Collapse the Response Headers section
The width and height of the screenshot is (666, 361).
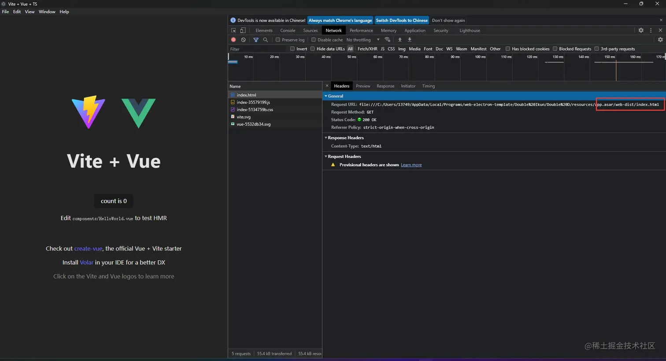tap(344, 138)
